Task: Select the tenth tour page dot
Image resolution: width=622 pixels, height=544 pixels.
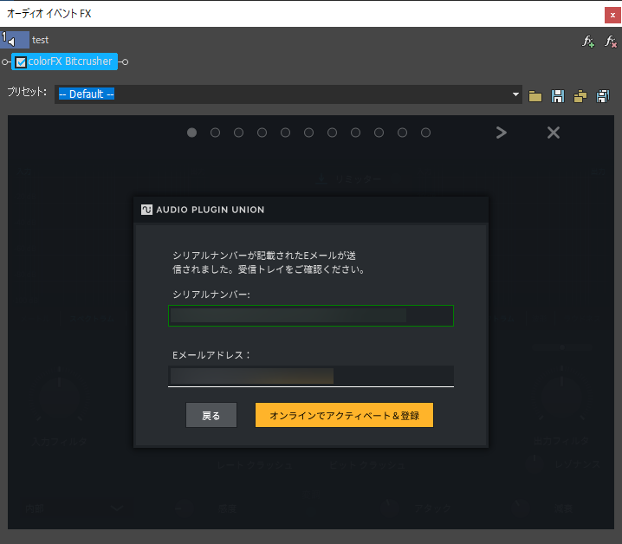Action: click(x=403, y=133)
